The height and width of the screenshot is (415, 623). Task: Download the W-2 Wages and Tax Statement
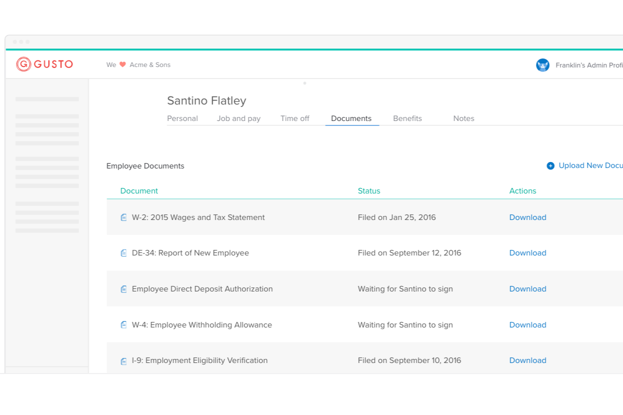(x=527, y=217)
